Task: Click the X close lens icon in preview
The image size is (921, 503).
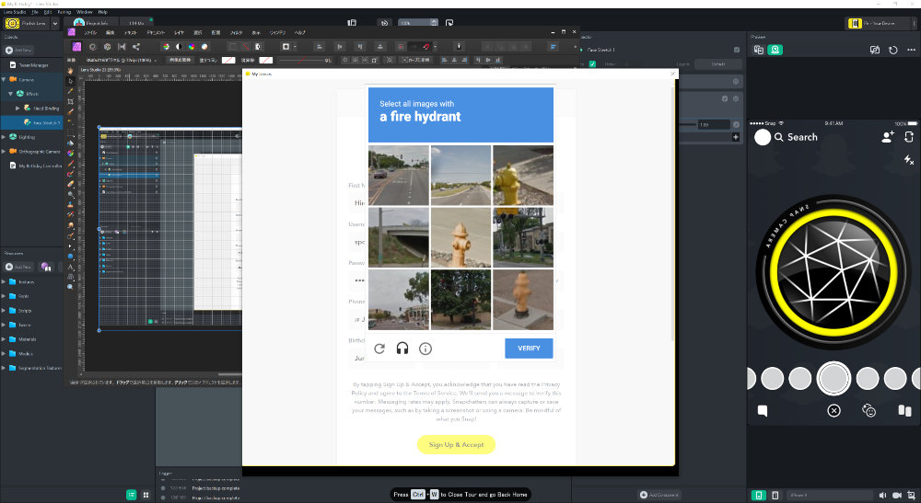Action: click(x=834, y=410)
